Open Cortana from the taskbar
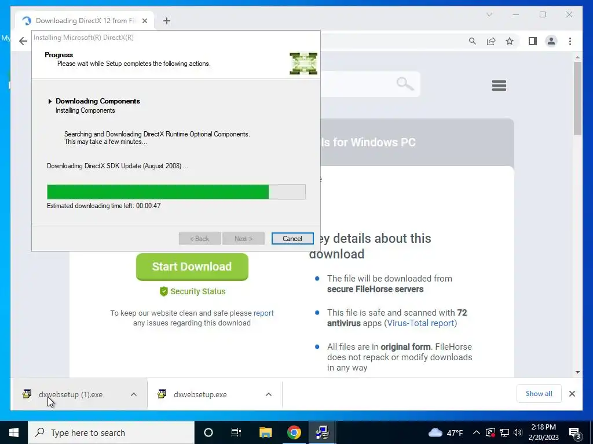The image size is (593, 444). pos(208,432)
